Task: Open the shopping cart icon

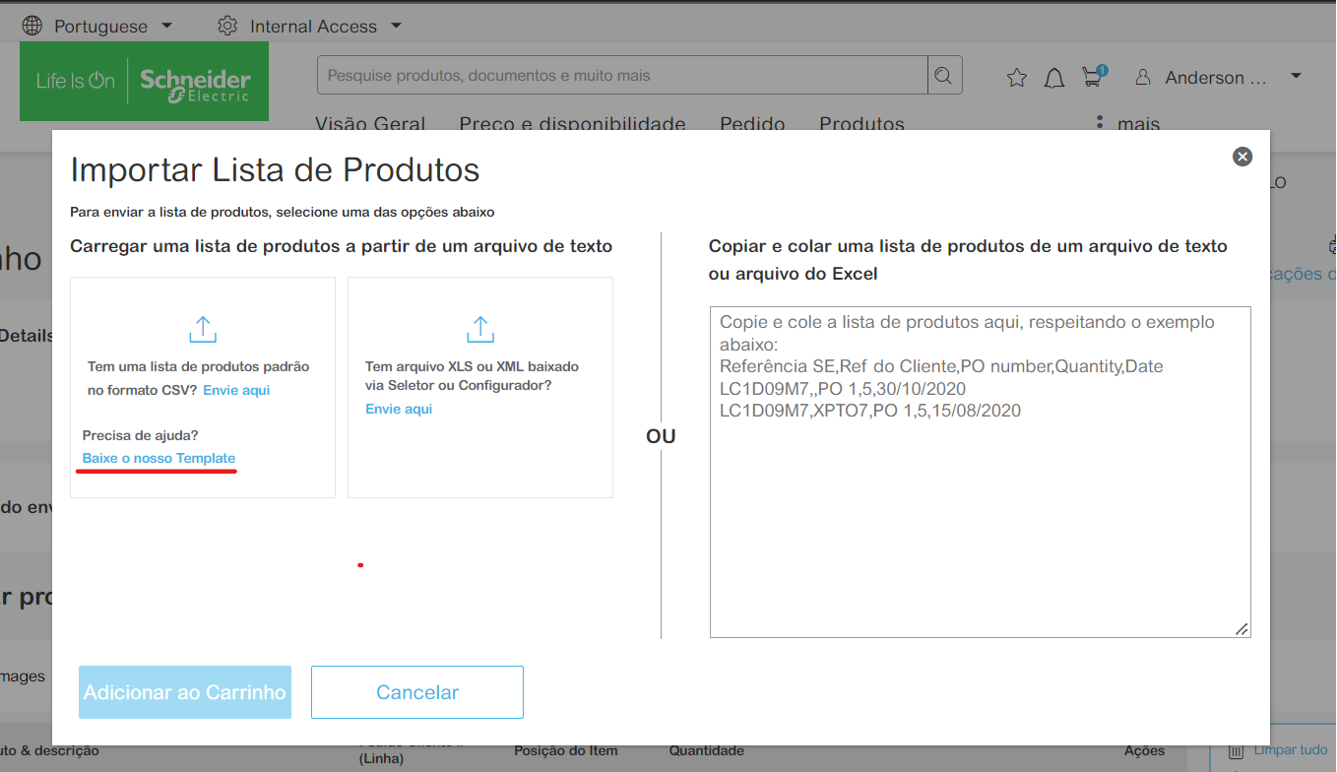Action: 1092,78
